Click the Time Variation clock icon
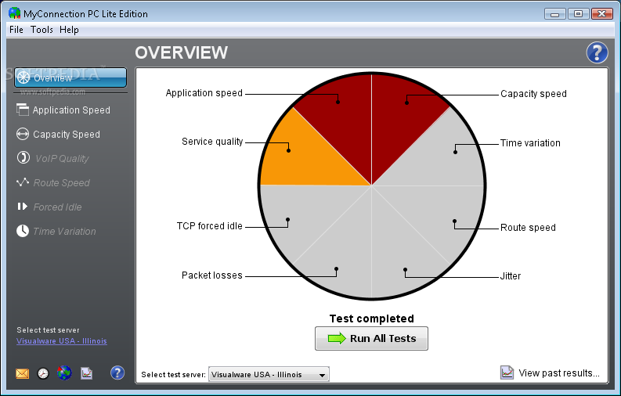This screenshot has height=396, width=621. tap(23, 231)
